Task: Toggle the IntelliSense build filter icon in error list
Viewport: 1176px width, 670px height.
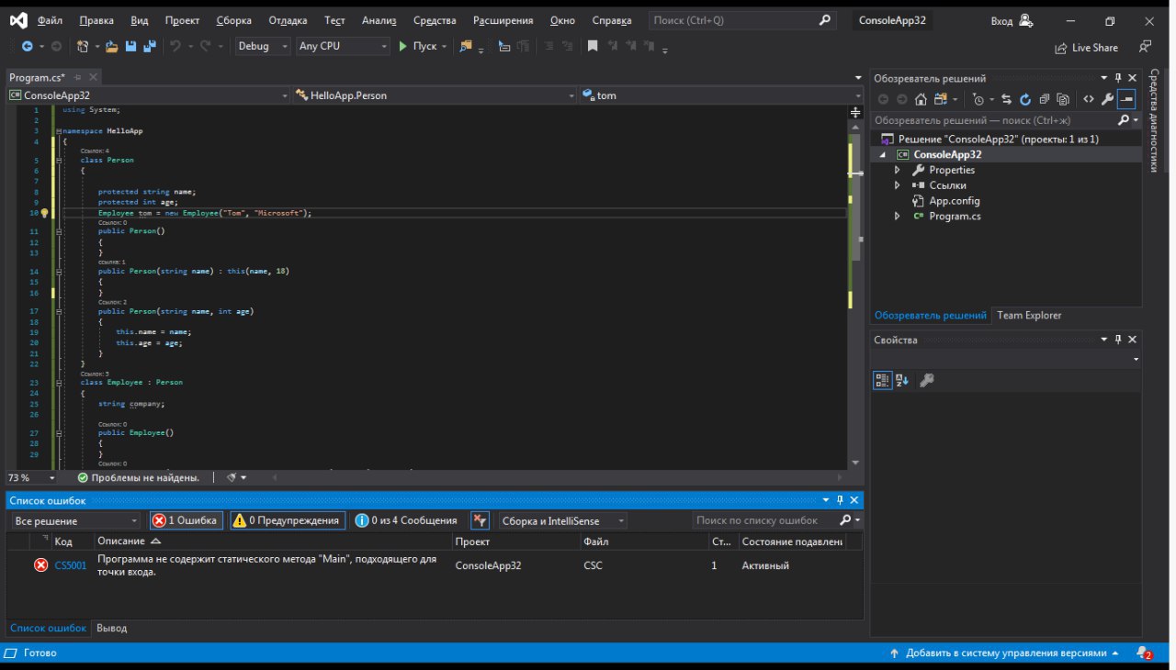Action: (x=480, y=520)
